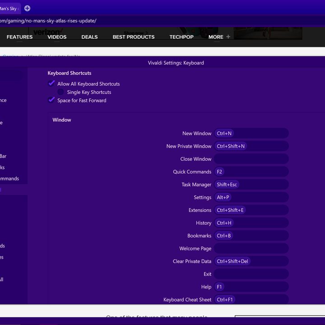The width and height of the screenshot is (325, 325).
Task: Click the New Window label
Action: pyautogui.click(x=197, y=133)
